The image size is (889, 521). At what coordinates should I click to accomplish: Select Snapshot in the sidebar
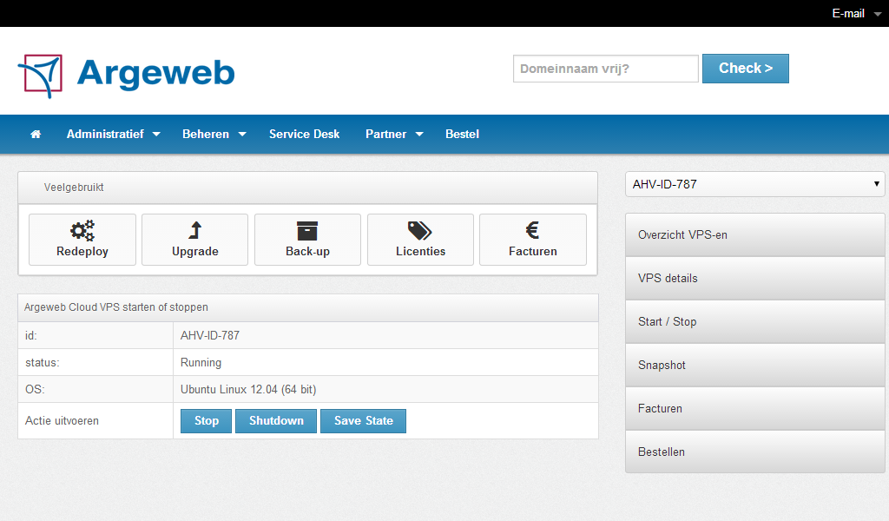pos(754,366)
